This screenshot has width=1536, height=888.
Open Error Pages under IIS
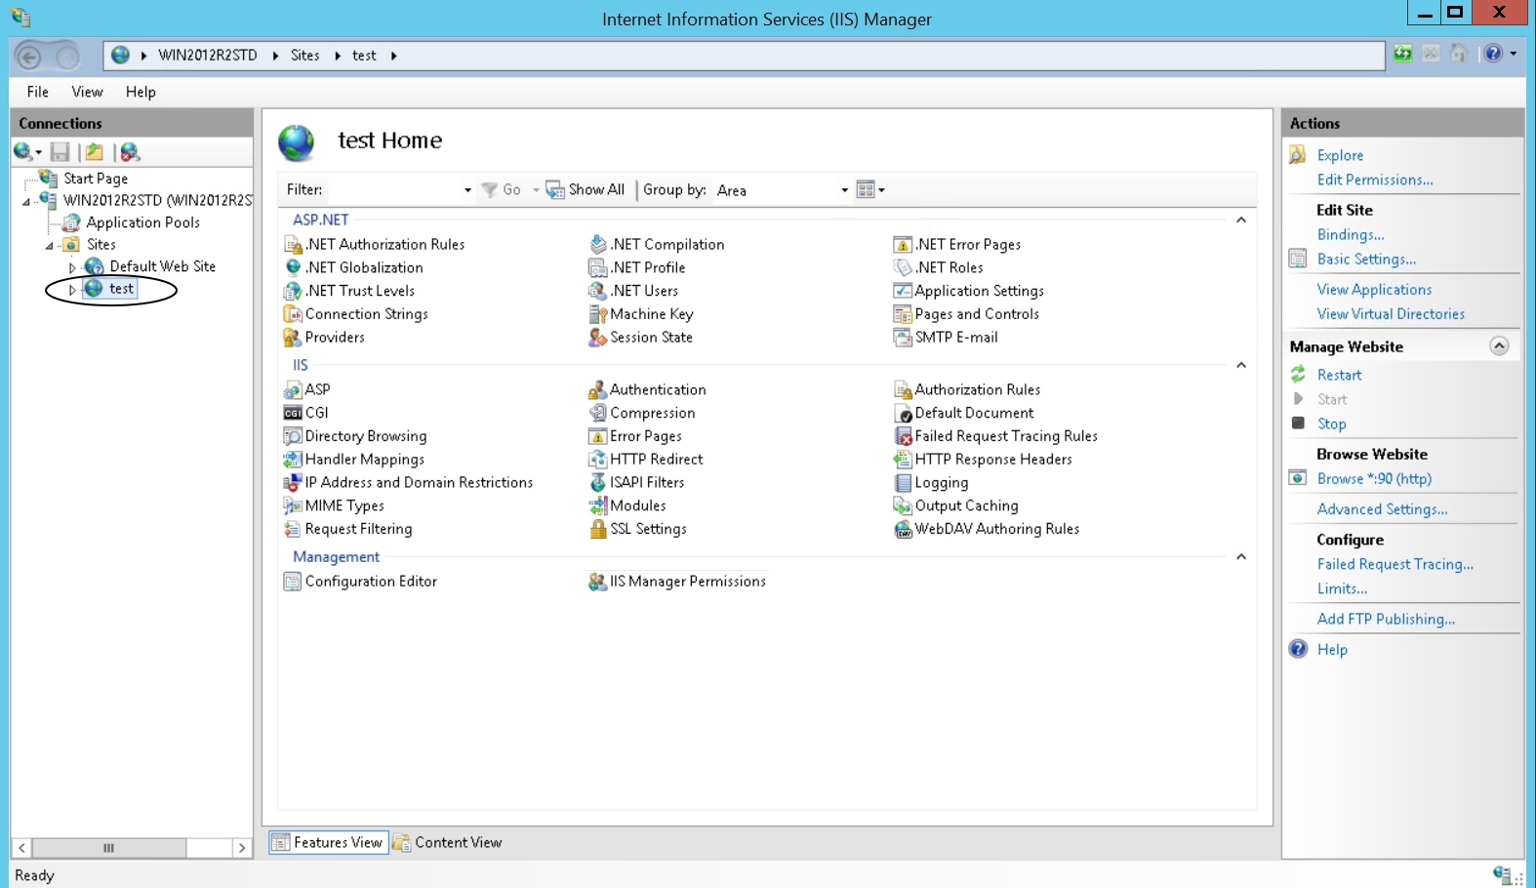coord(635,436)
